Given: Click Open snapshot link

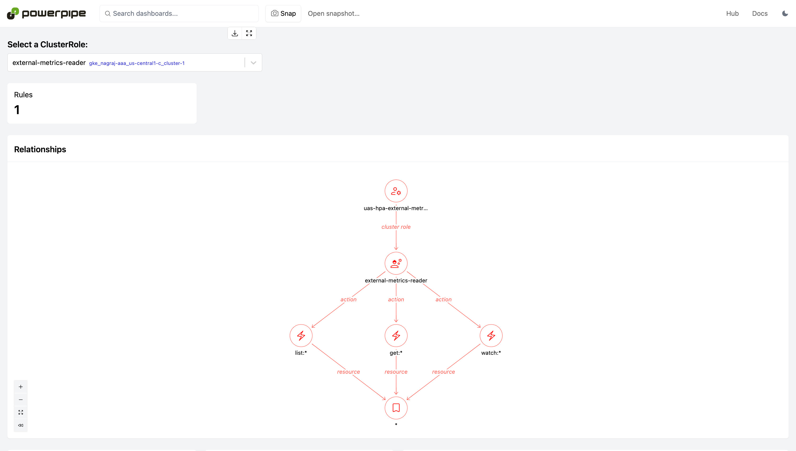Looking at the screenshot, I should point(334,13).
